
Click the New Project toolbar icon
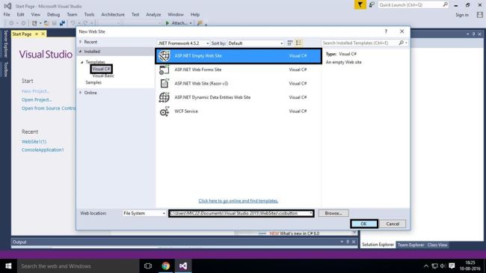34,23
